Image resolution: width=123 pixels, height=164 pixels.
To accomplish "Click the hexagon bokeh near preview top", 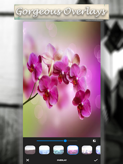I will point(53,30).
